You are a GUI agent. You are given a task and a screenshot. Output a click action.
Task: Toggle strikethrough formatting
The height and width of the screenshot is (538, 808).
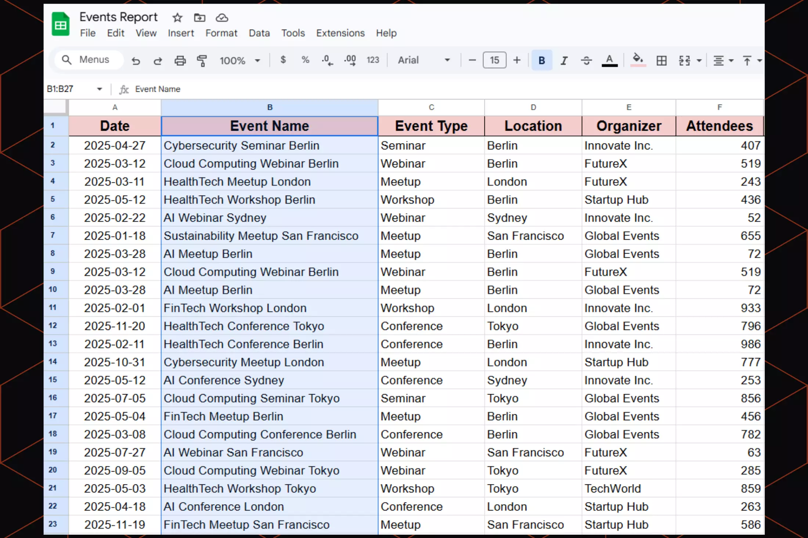tap(586, 61)
